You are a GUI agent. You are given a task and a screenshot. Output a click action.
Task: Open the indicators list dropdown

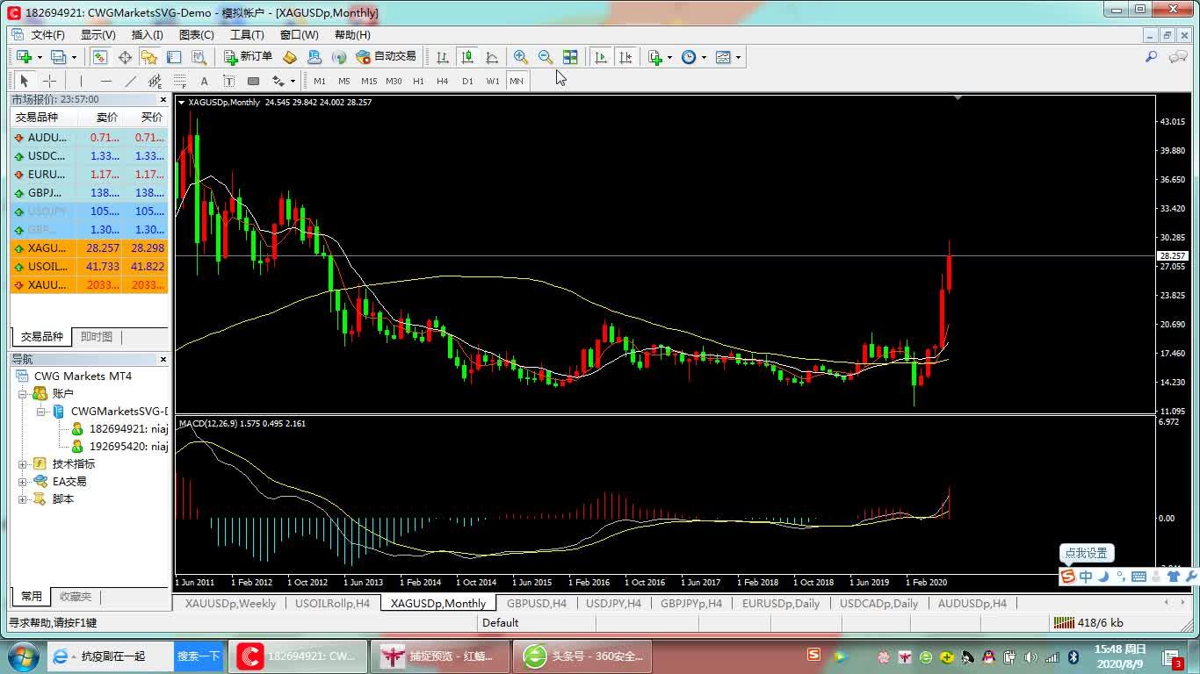[660, 57]
